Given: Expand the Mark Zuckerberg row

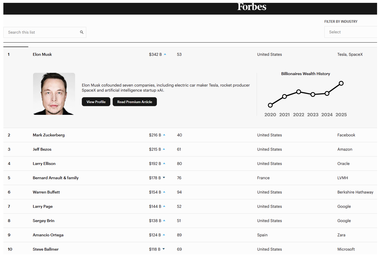Looking at the screenshot, I should (x=190, y=135).
